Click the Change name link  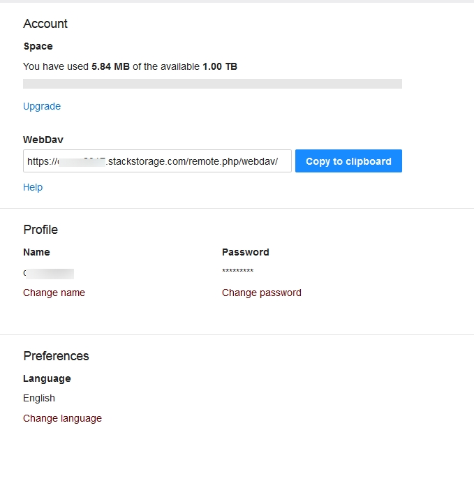tap(54, 293)
